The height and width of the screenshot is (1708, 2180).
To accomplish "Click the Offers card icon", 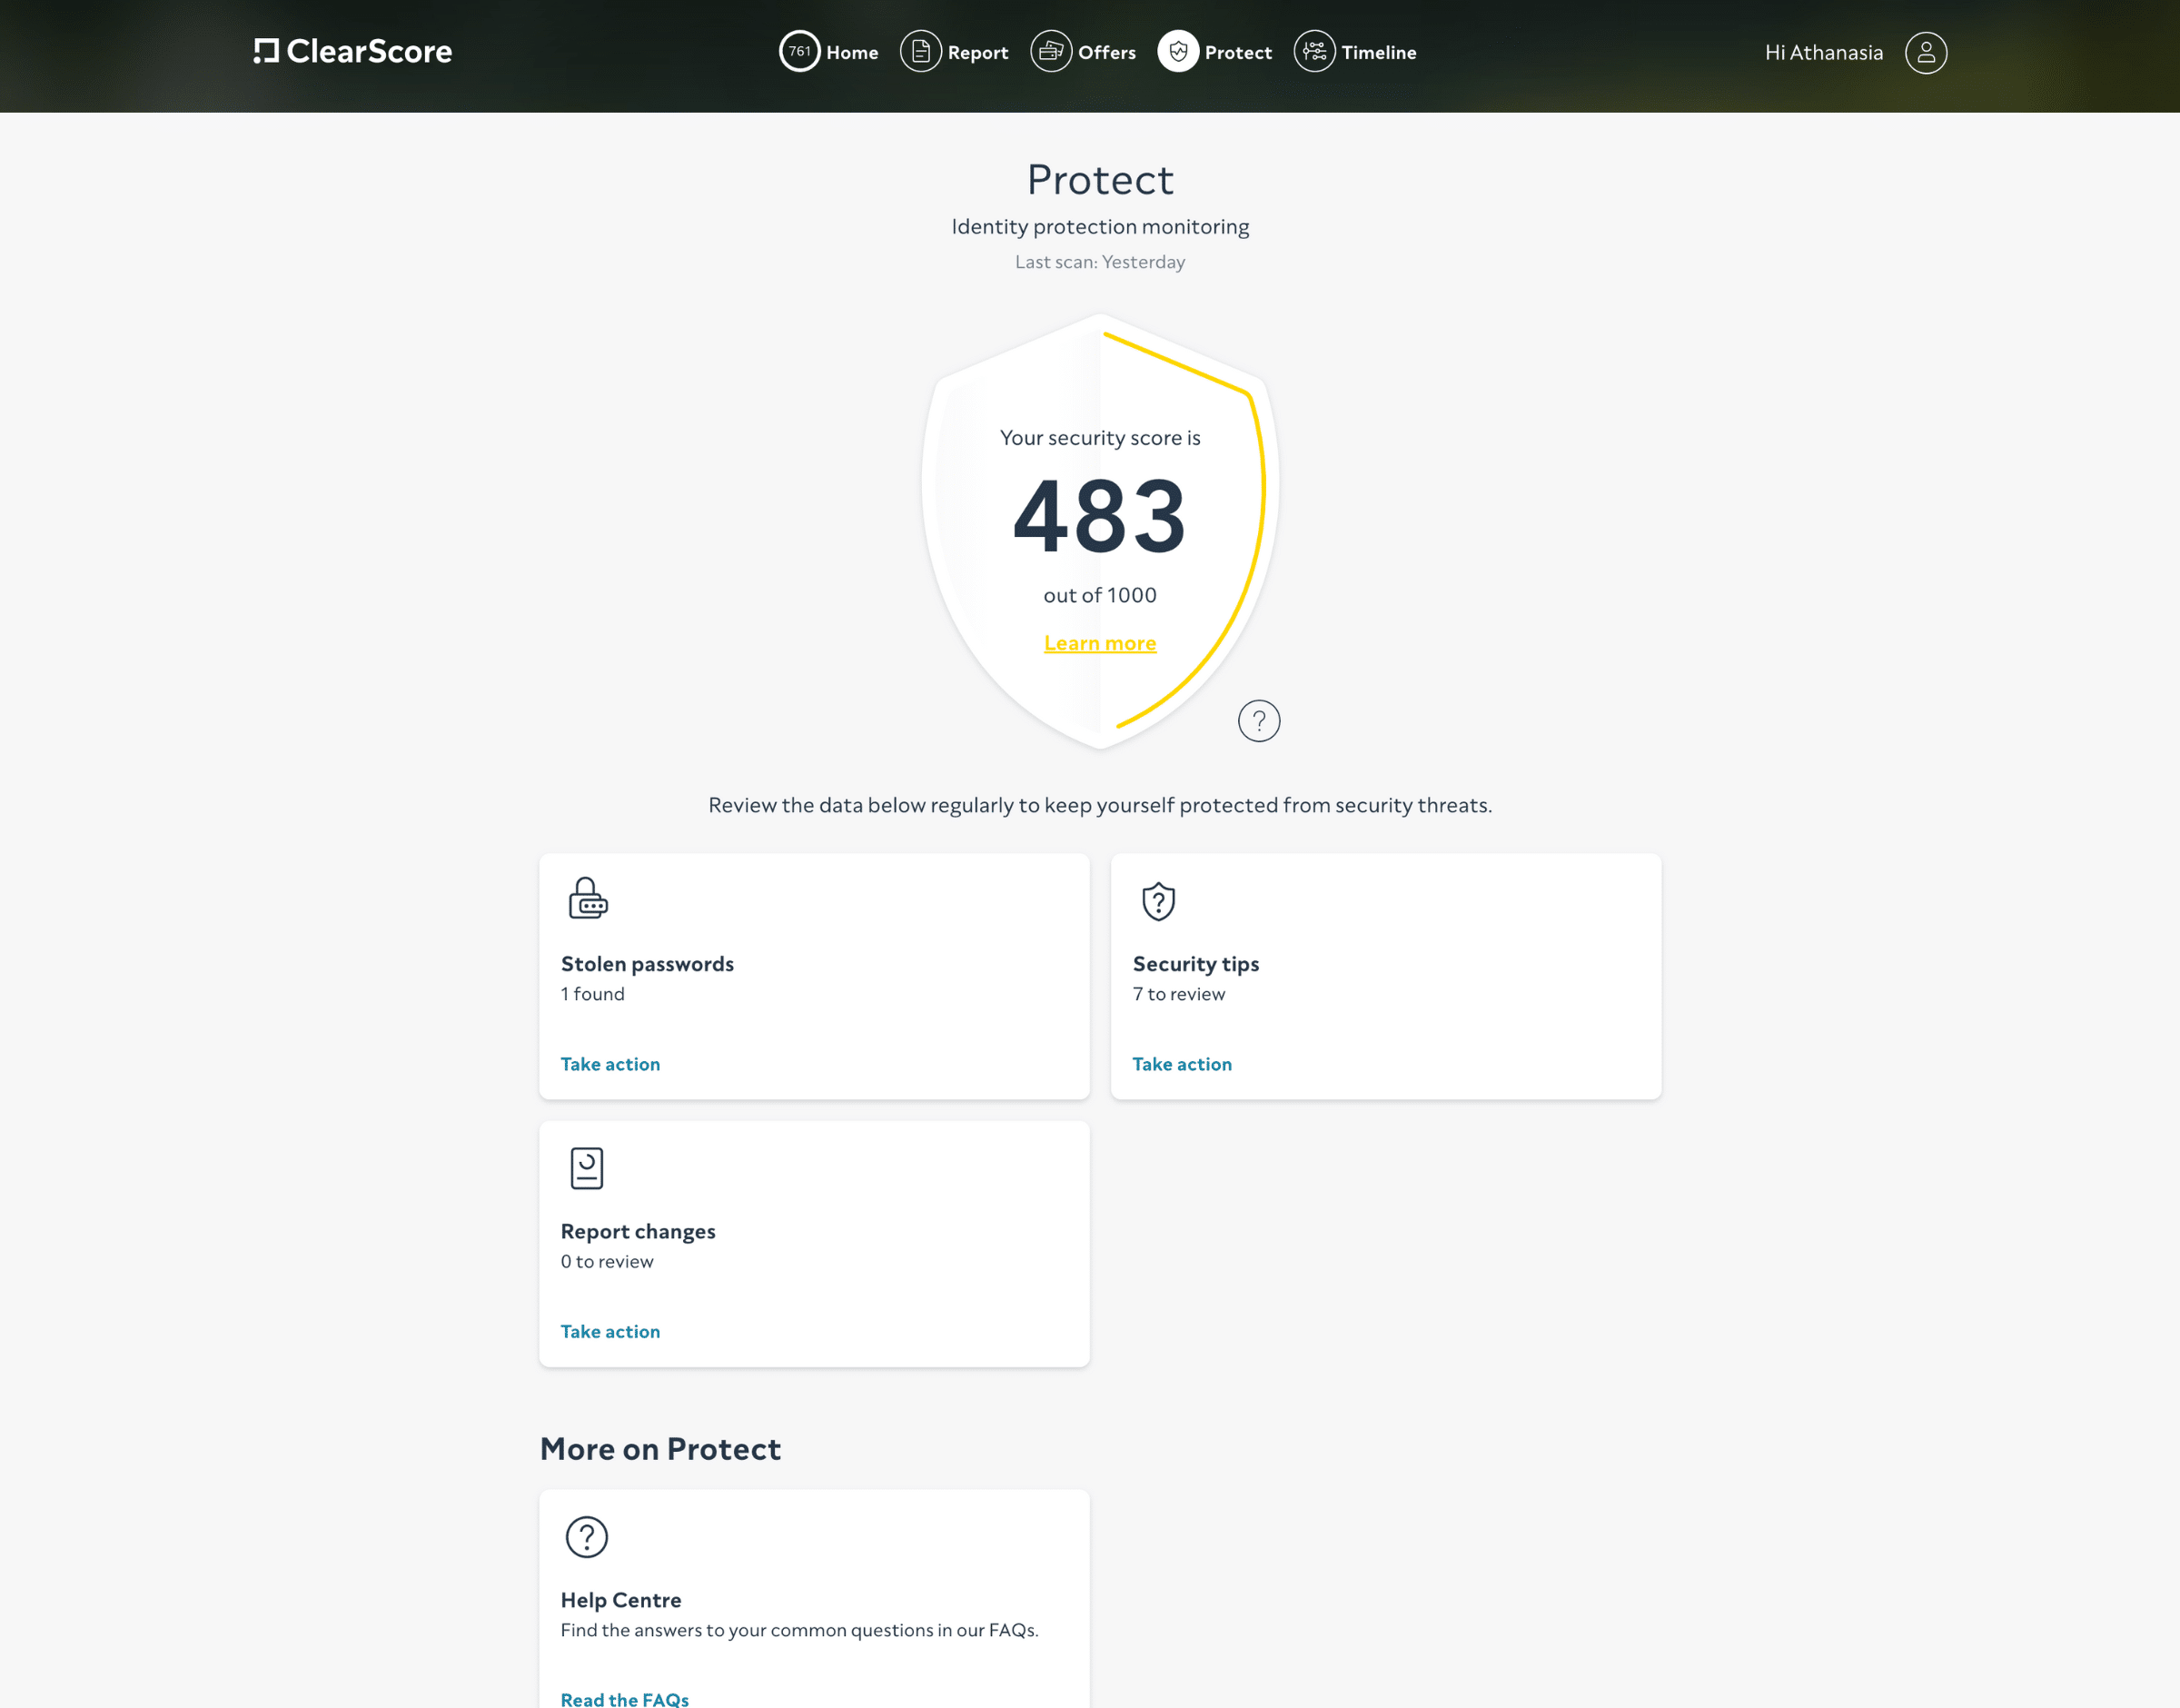I will (x=1051, y=52).
